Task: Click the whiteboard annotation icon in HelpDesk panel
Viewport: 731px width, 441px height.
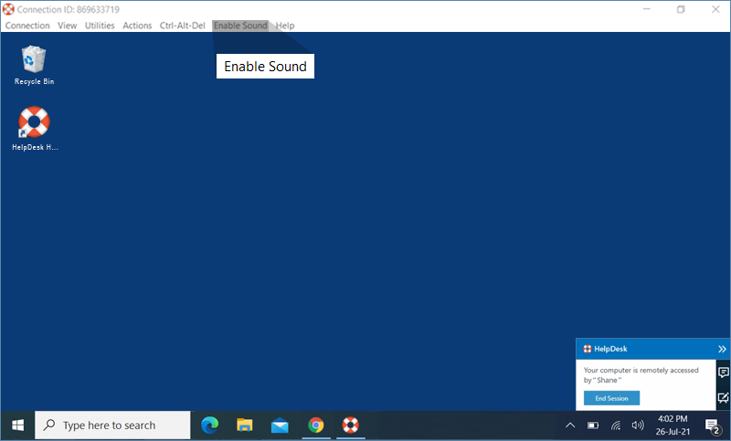Action: coord(723,398)
